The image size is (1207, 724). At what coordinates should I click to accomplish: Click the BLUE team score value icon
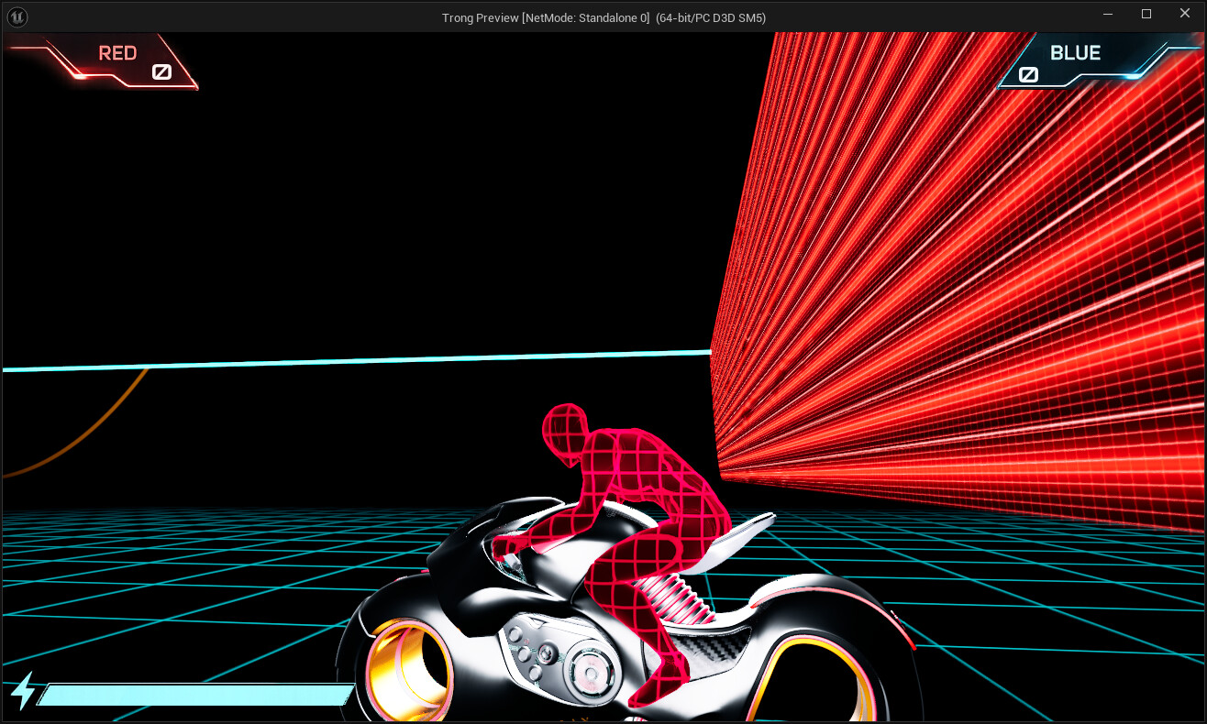(x=1029, y=74)
